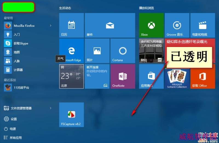Open the 断开连接 sync tile

click(x=97, y=76)
